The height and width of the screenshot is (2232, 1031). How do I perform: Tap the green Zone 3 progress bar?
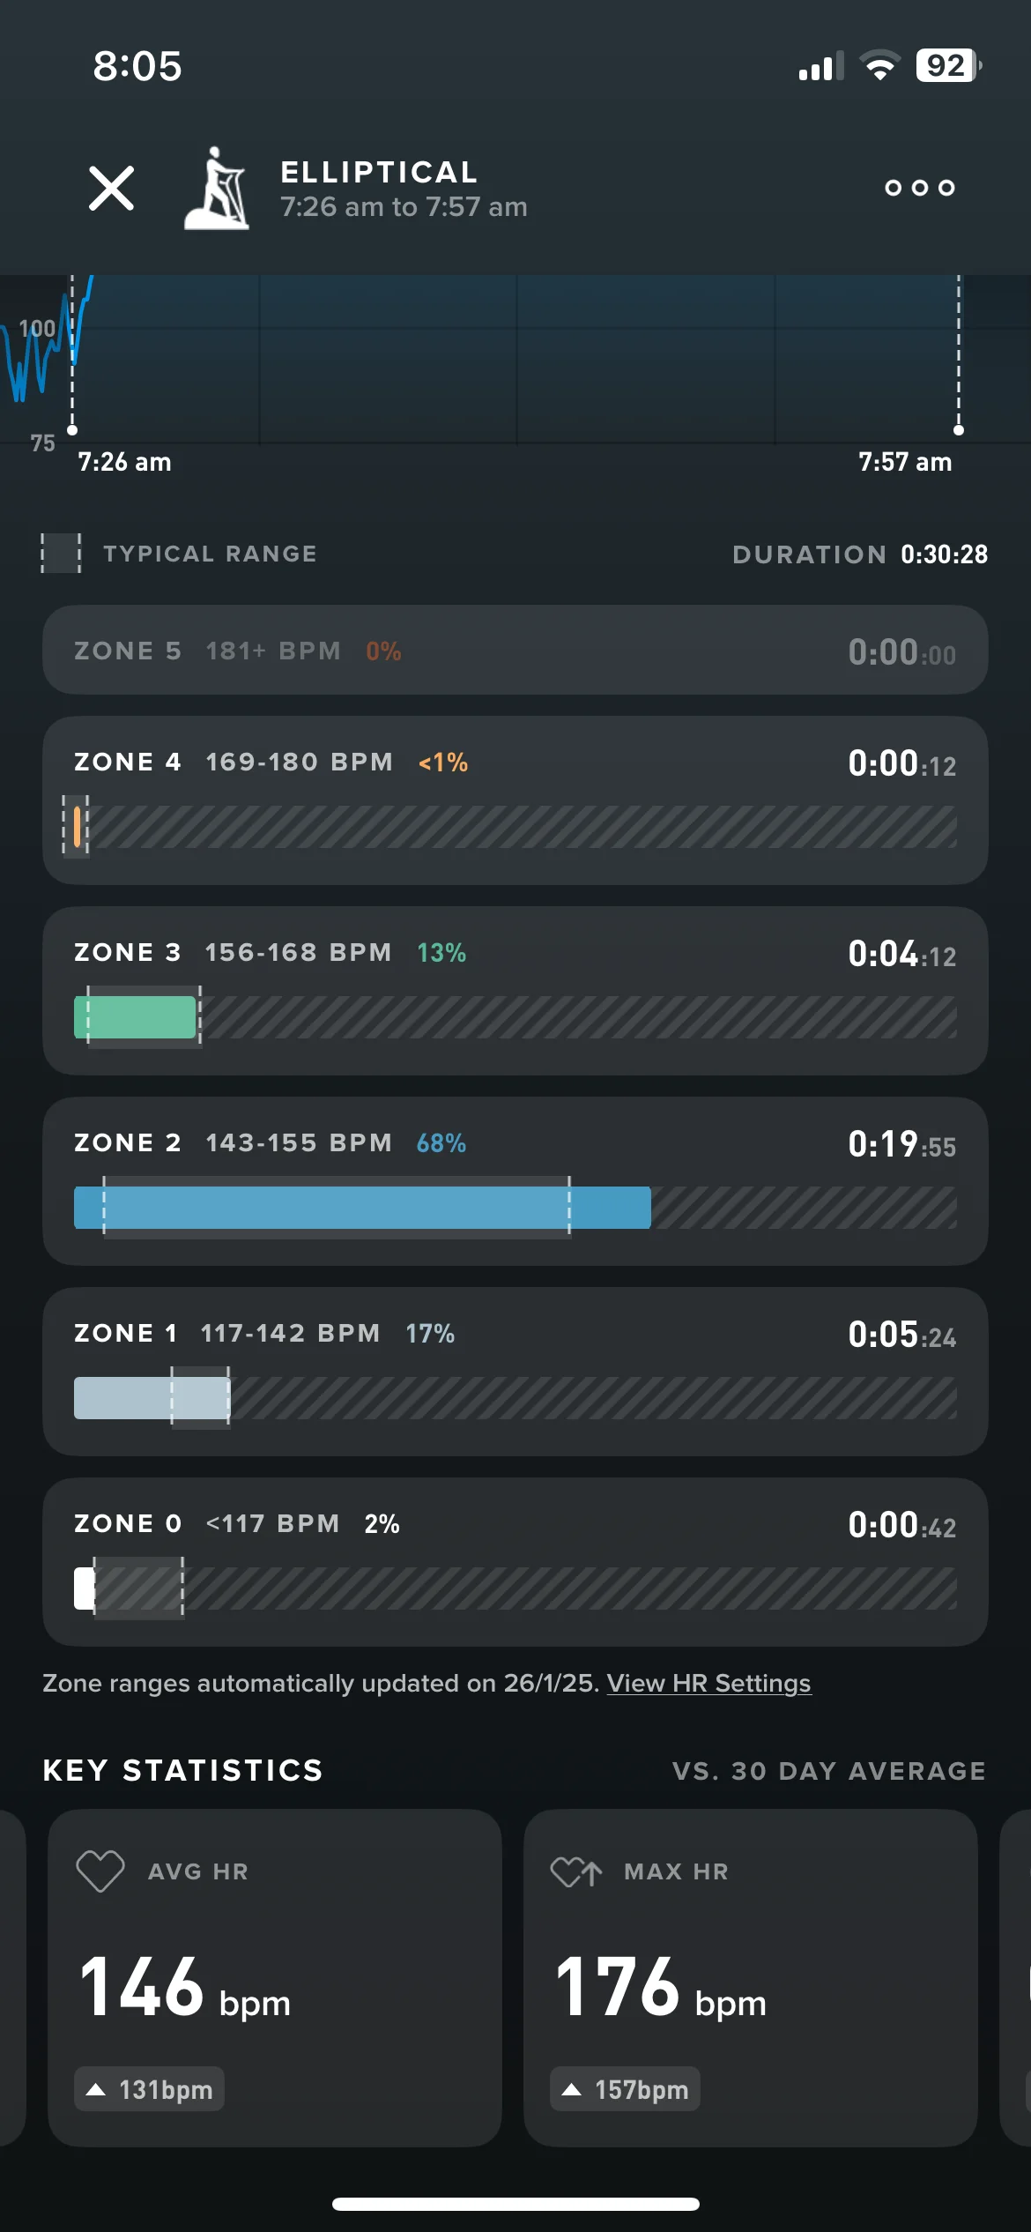tap(135, 1017)
